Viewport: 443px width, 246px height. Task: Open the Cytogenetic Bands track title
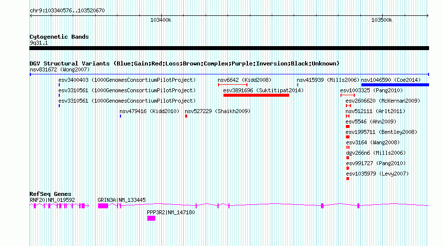tap(59, 37)
